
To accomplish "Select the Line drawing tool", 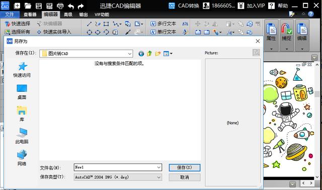I will point(89,24).
